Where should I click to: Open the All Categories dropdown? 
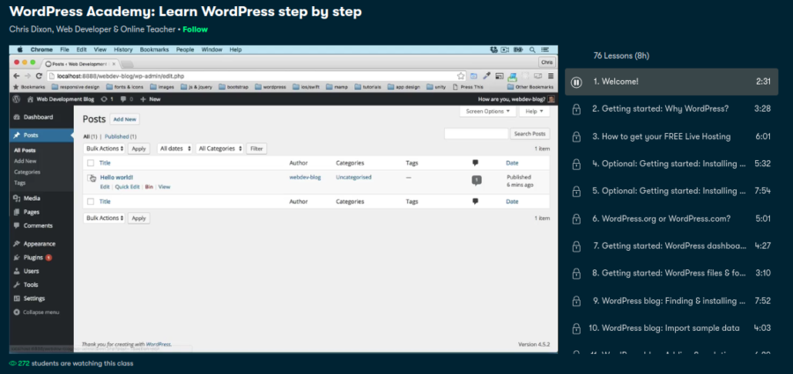[219, 149]
